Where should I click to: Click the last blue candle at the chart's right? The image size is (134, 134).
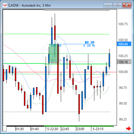(x=109, y=60)
